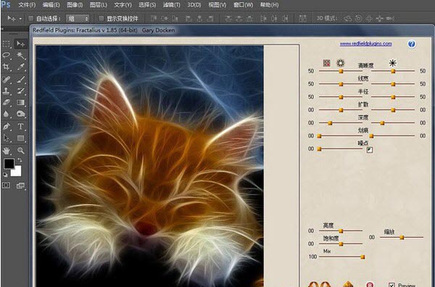Click the foreground black color swatch
The image size is (435, 287).
9,164
